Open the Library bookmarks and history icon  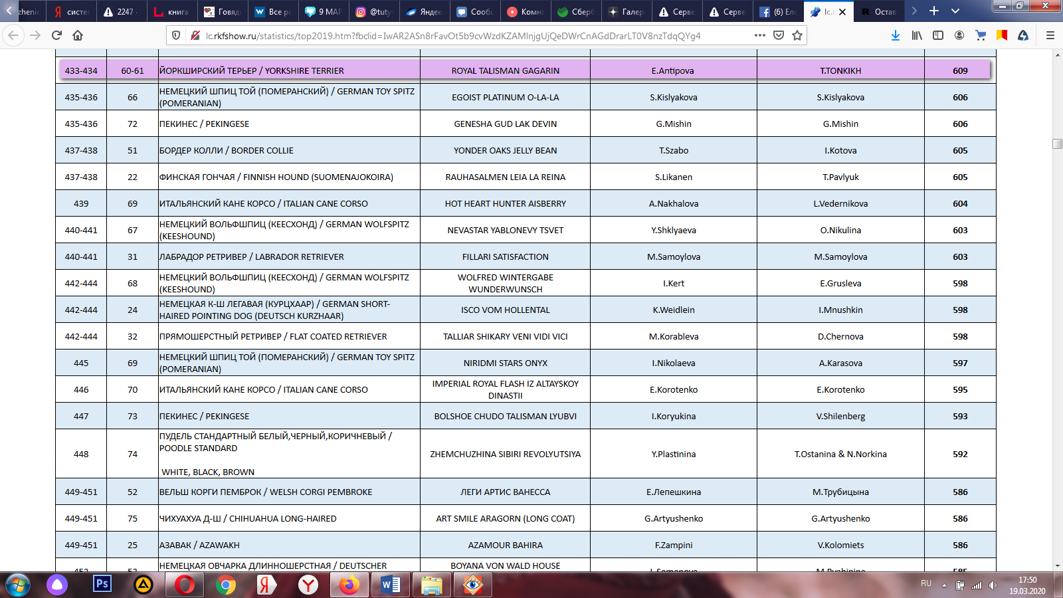coord(917,35)
